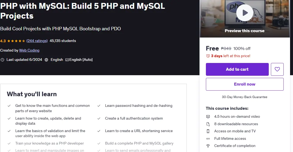293x152 pixels.
Task: Click checkmark beside 'Create a full authentication system'
Action: click(x=99, y=119)
